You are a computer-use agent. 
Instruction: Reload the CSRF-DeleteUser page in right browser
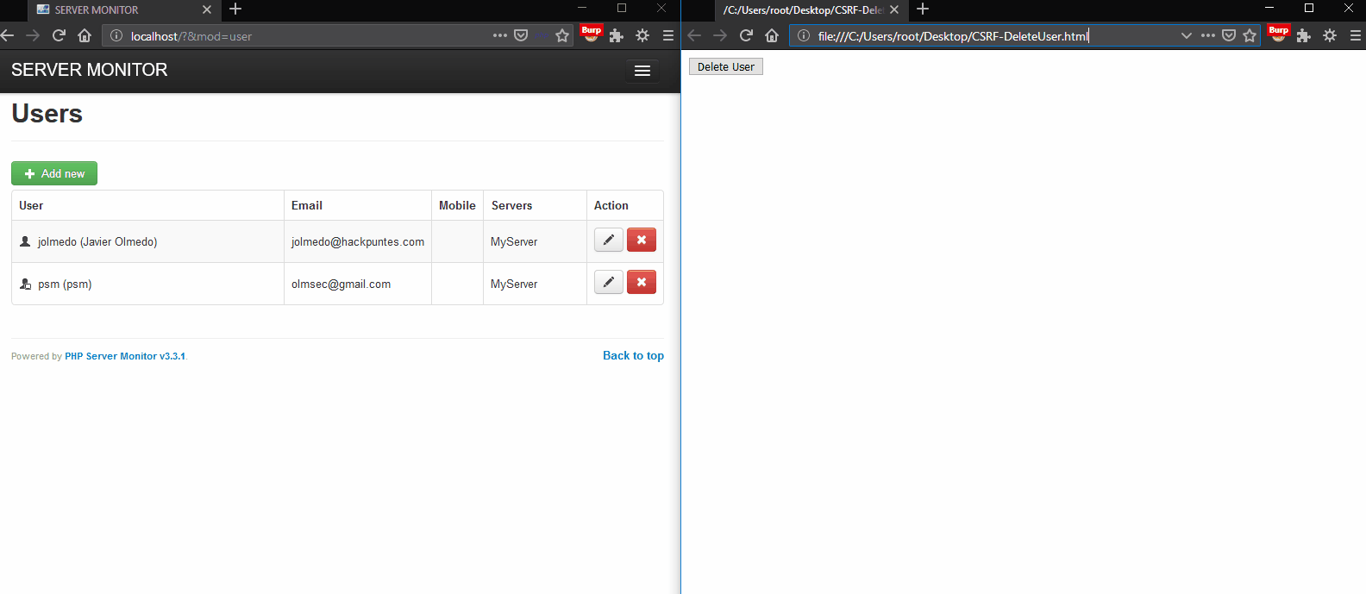click(x=746, y=35)
